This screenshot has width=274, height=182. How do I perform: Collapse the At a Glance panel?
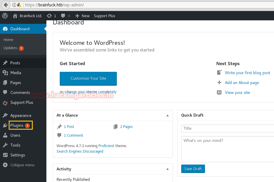coord(168,115)
